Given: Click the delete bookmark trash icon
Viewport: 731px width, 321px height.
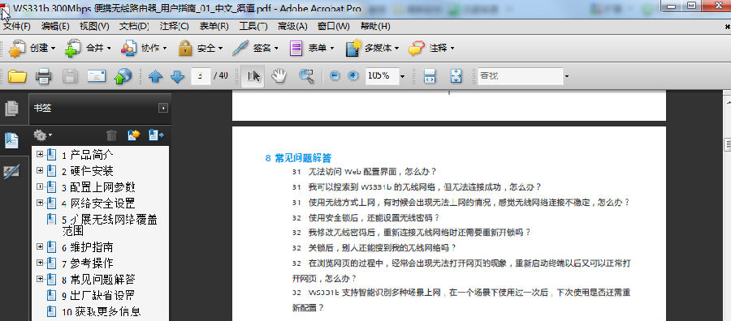Looking at the screenshot, I should click(x=111, y=135).
